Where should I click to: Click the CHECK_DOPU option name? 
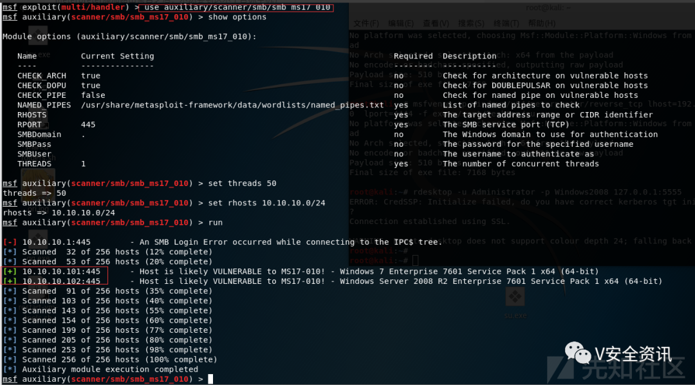[x=42, y=86]
